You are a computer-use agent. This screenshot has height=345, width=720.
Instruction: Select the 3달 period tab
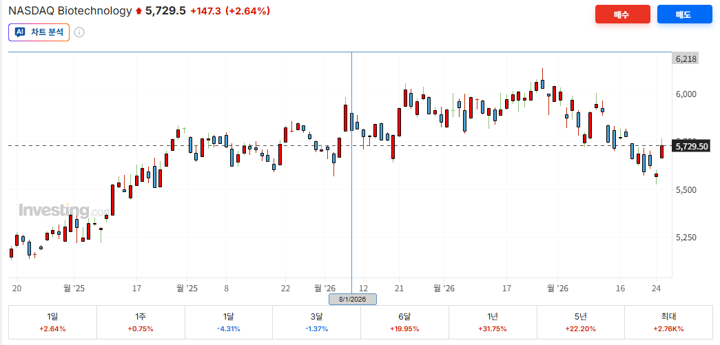[x=316, y=322]
